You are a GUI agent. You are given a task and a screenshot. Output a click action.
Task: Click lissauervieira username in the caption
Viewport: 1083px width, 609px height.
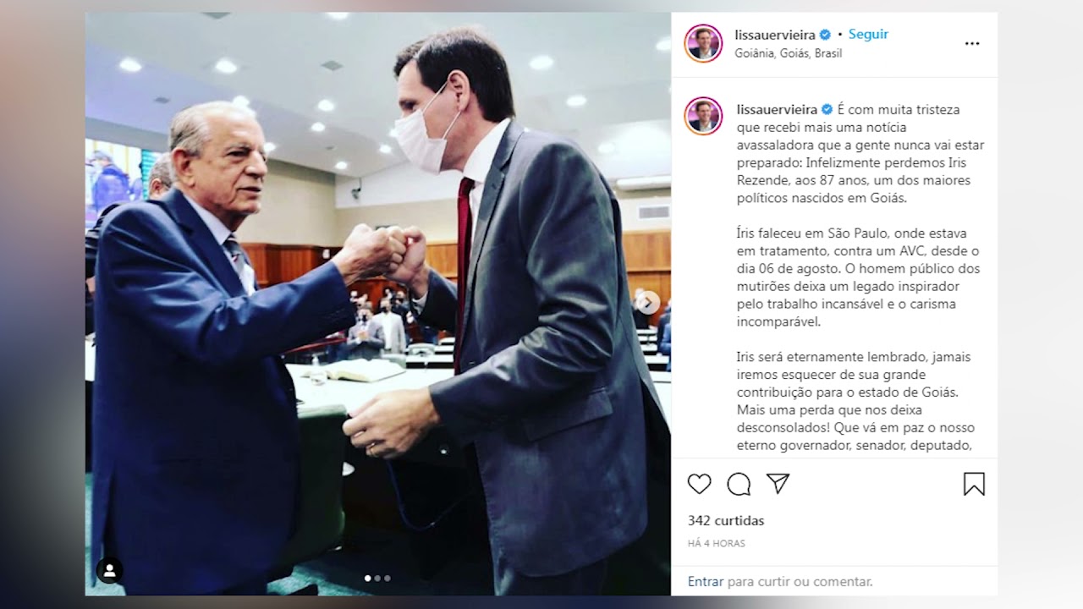coord(777,109)
